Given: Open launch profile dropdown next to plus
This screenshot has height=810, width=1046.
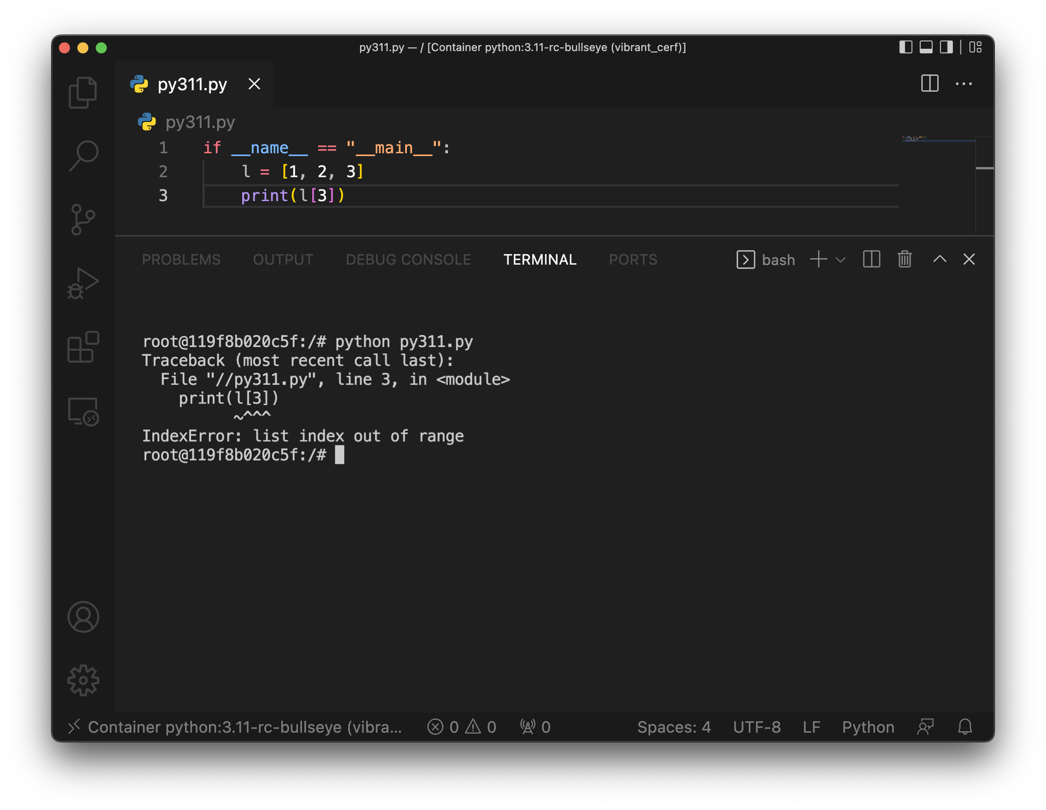Looking at the screenshot, I should coord(840,260).
